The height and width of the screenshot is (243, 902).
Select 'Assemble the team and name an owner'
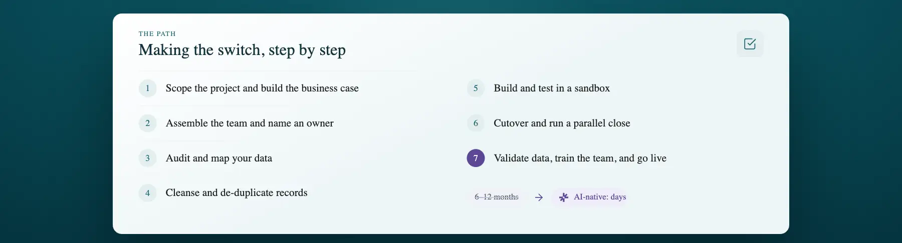point(250,123)
